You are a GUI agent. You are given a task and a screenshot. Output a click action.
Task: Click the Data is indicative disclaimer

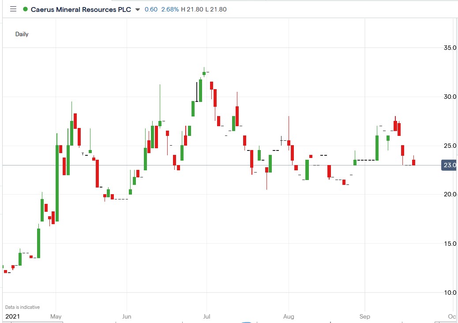click(x=22, y=307)
